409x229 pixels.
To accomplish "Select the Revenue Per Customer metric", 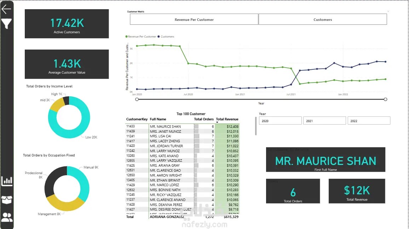I will [194, 19].
